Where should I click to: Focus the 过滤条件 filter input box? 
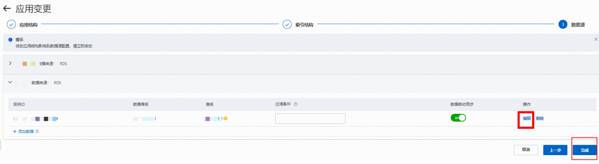(x=310, y=118)
